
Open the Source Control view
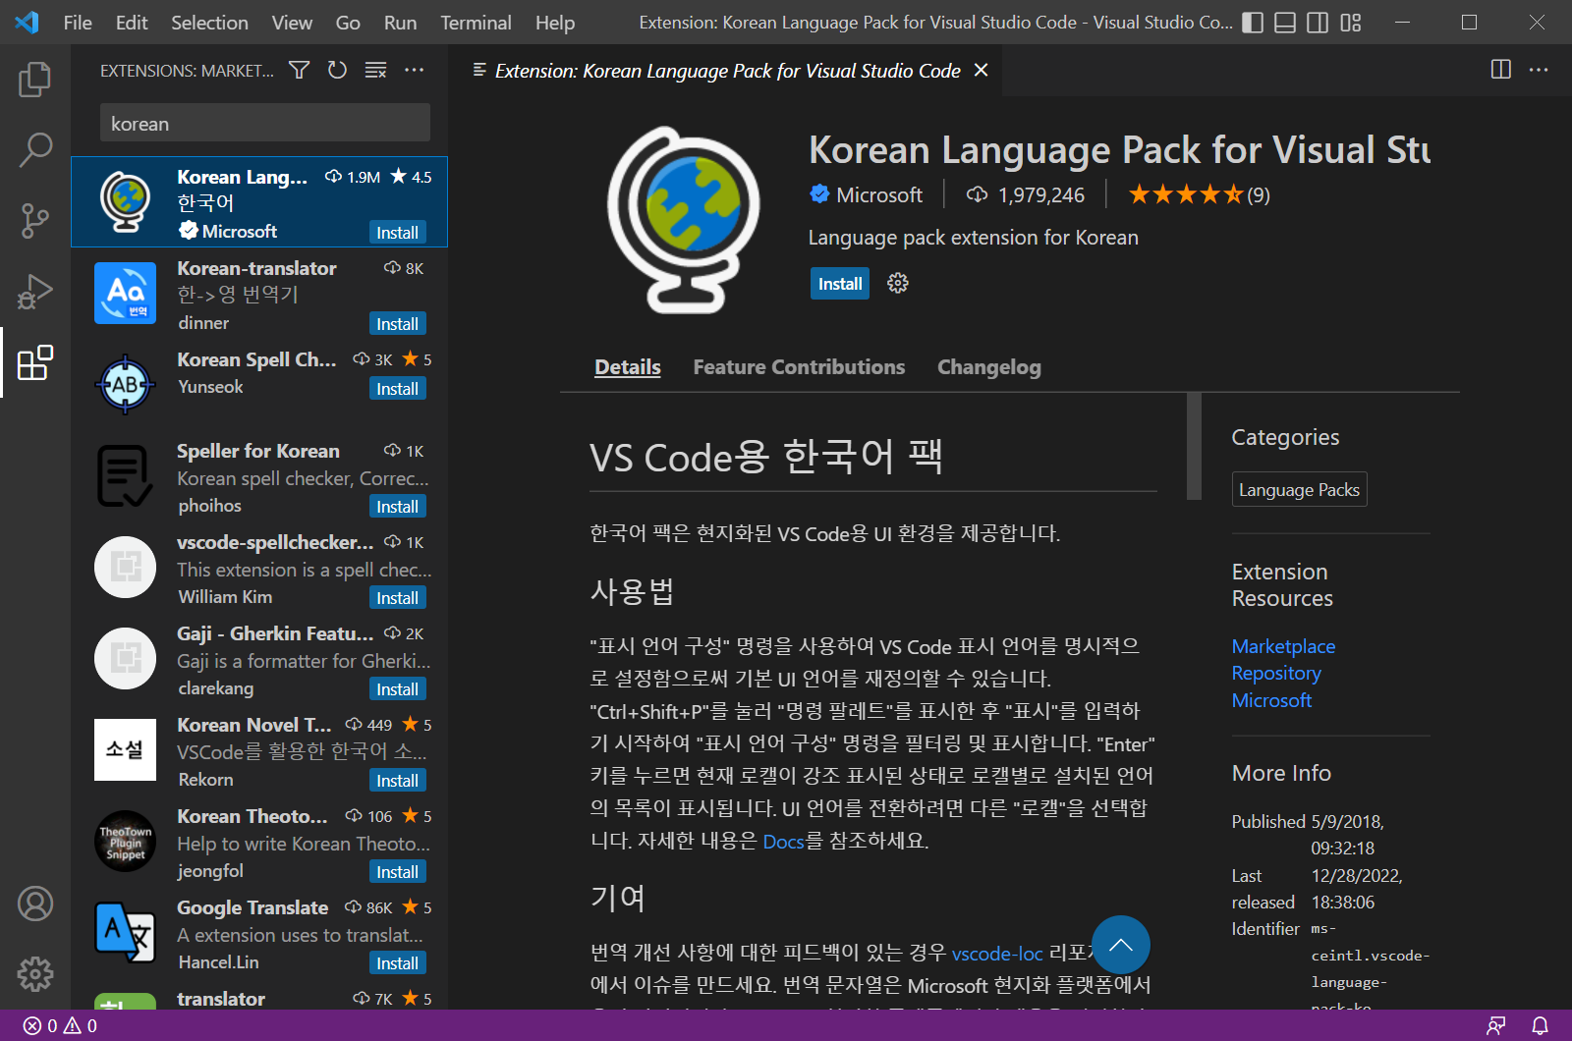[35, 221]
